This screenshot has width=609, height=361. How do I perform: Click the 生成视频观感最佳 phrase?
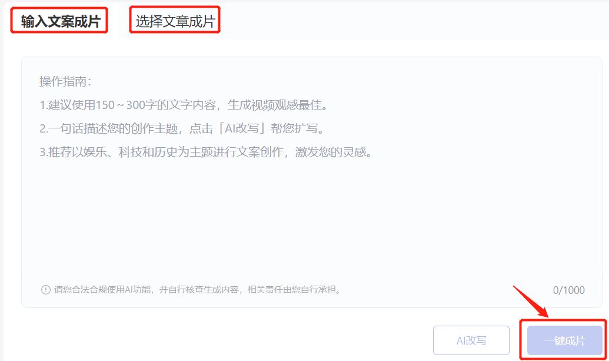[278, 105]
